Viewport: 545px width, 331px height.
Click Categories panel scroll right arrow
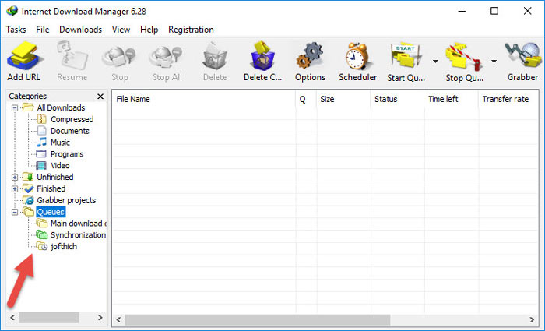(x=100, y=318)
